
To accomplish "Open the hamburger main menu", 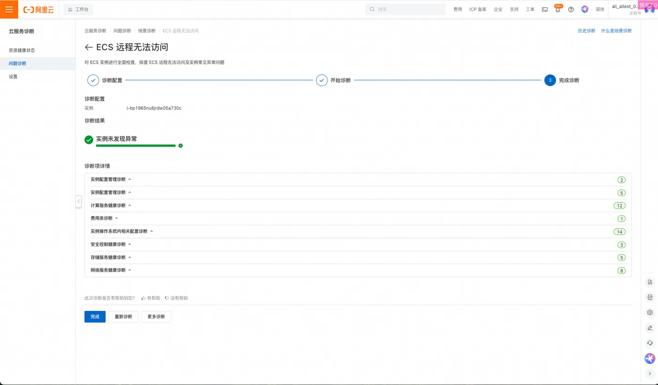I will (x=9, y=9).
